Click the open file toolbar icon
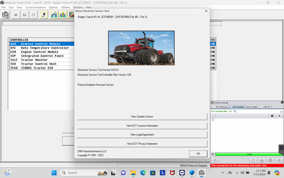Screen dimensions: 284x178 [x=16, y=15]
